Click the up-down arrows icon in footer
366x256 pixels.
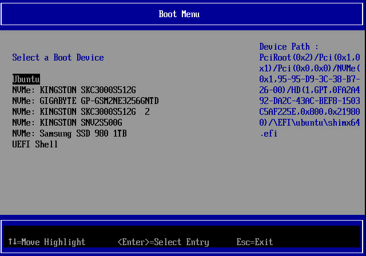pos(11,242)
